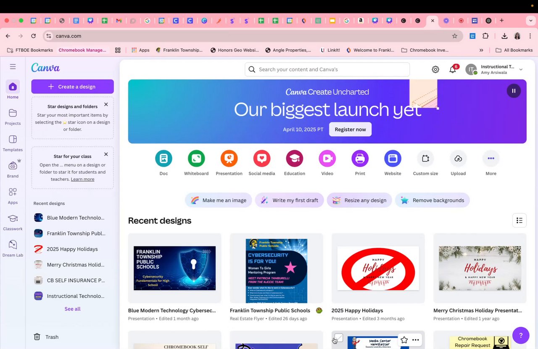The height and width of the screenshot is (349, 538).
Task: Open Trash in the sidebar
Action: point(46,337)
